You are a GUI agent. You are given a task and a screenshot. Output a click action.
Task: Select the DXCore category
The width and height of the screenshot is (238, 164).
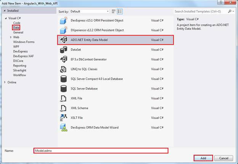point(18,61)
